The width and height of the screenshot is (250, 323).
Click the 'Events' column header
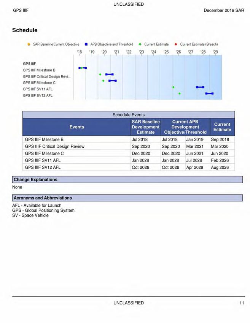pos(77,127)
